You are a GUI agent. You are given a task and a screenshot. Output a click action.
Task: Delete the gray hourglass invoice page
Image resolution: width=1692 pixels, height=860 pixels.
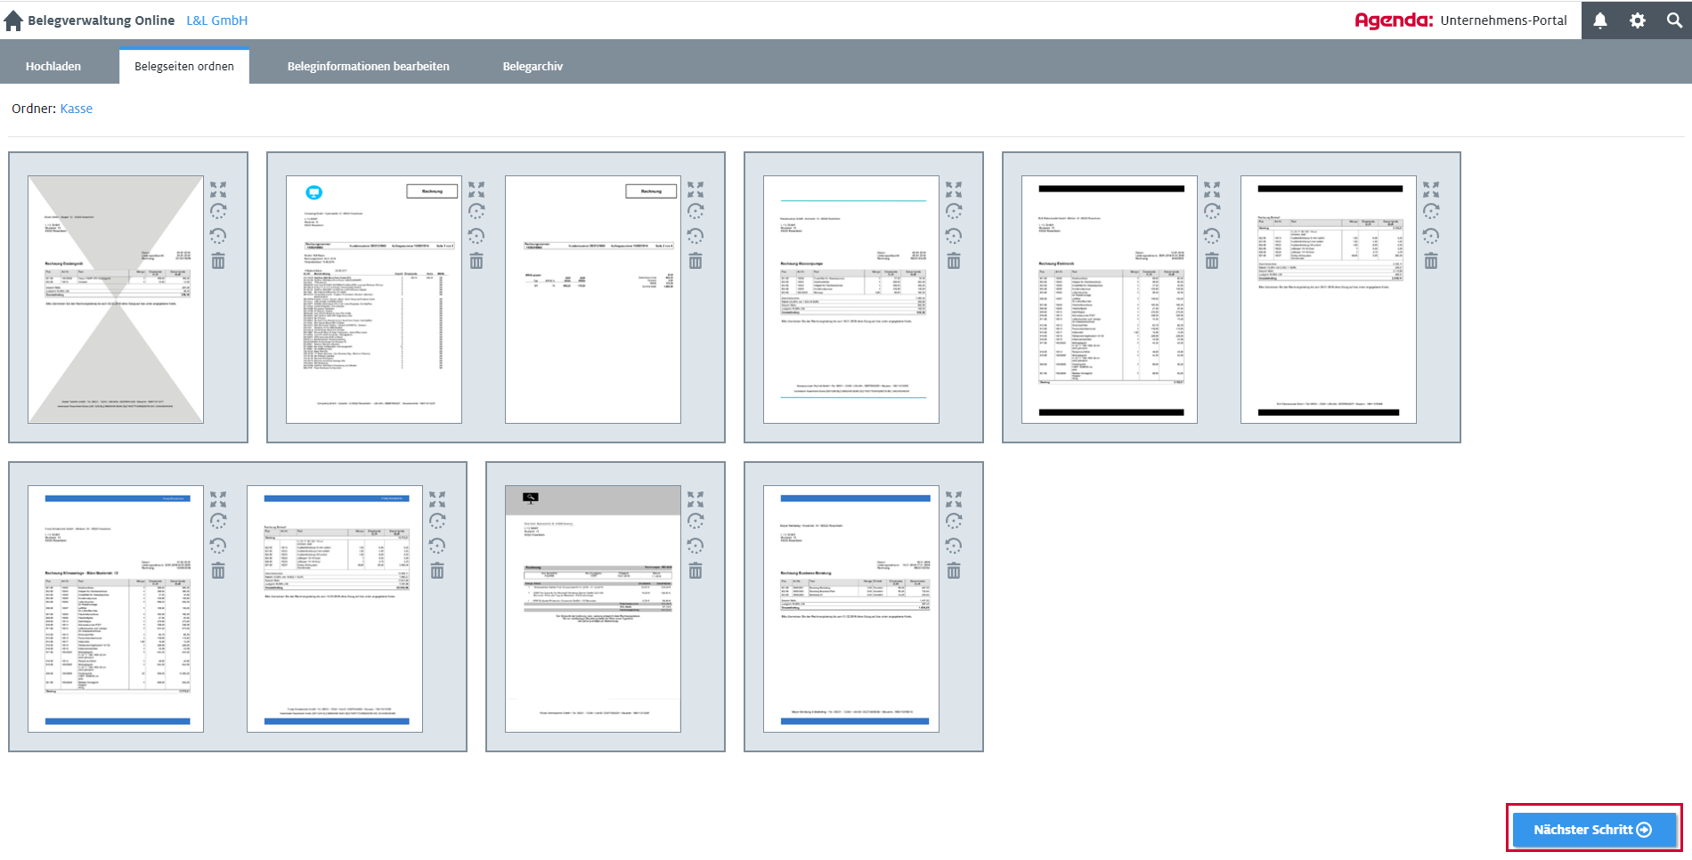coord(218,261)
